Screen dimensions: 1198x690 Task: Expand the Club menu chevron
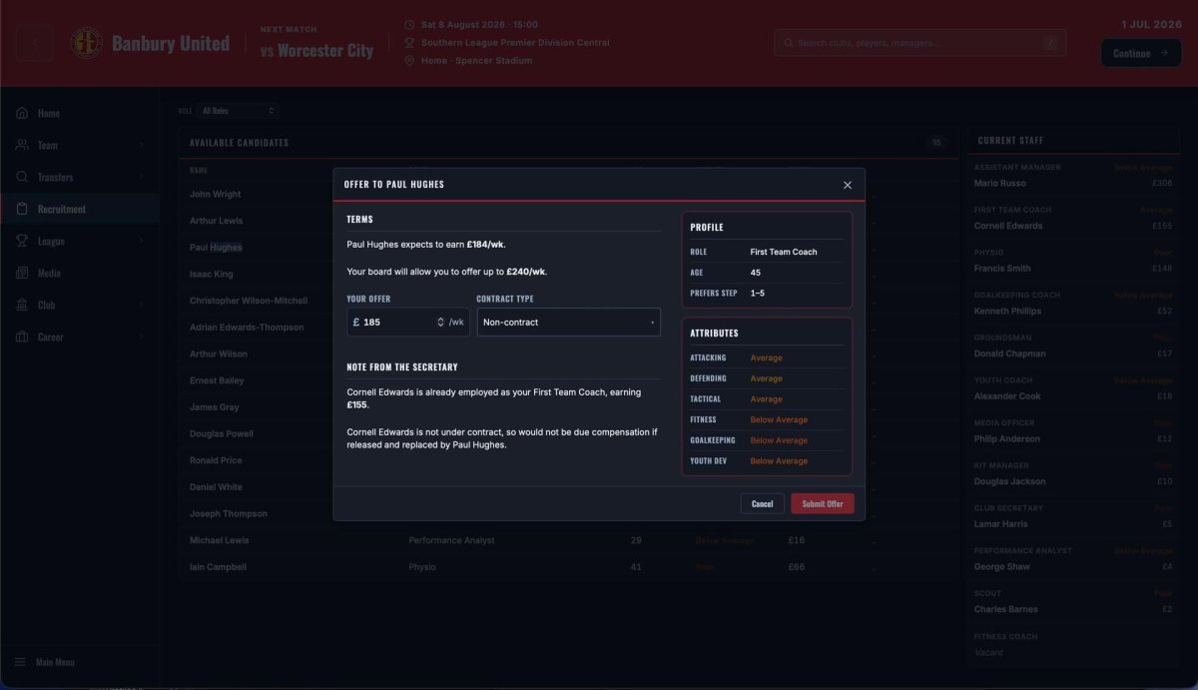click(141, 305)
